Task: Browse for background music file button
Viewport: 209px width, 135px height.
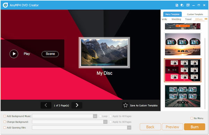Action: [x=95, y=116]
